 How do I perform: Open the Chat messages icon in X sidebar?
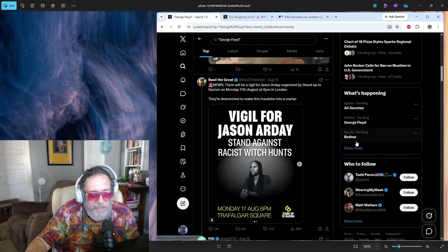183,93
